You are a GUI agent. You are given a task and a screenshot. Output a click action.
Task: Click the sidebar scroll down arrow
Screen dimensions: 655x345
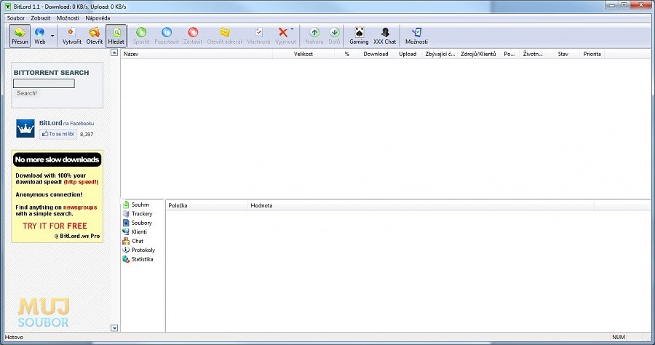(114, 328)
